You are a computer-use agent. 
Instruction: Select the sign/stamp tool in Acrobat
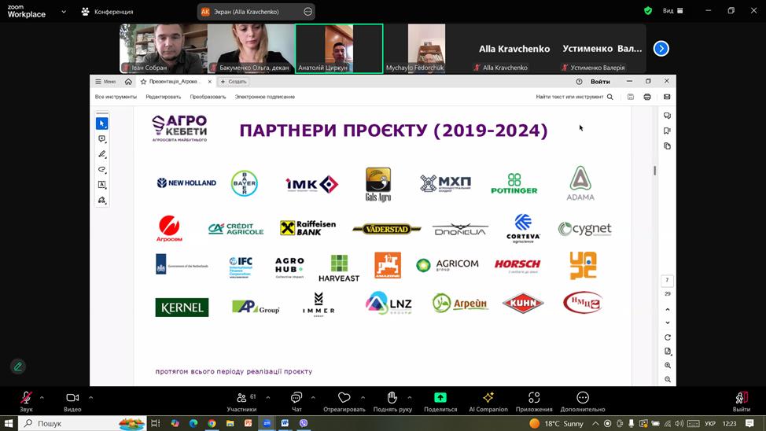pos(102,200)
